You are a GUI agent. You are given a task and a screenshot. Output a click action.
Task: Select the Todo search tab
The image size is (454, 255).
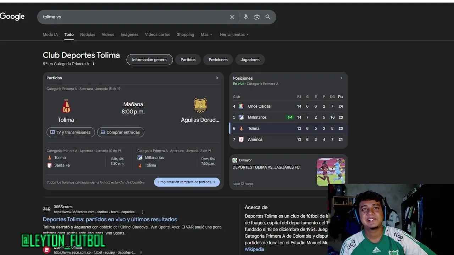pos(69,34)
